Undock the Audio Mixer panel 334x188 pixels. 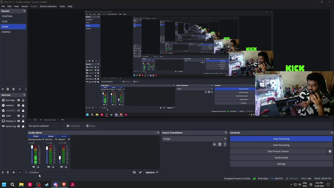coord(158,133)
